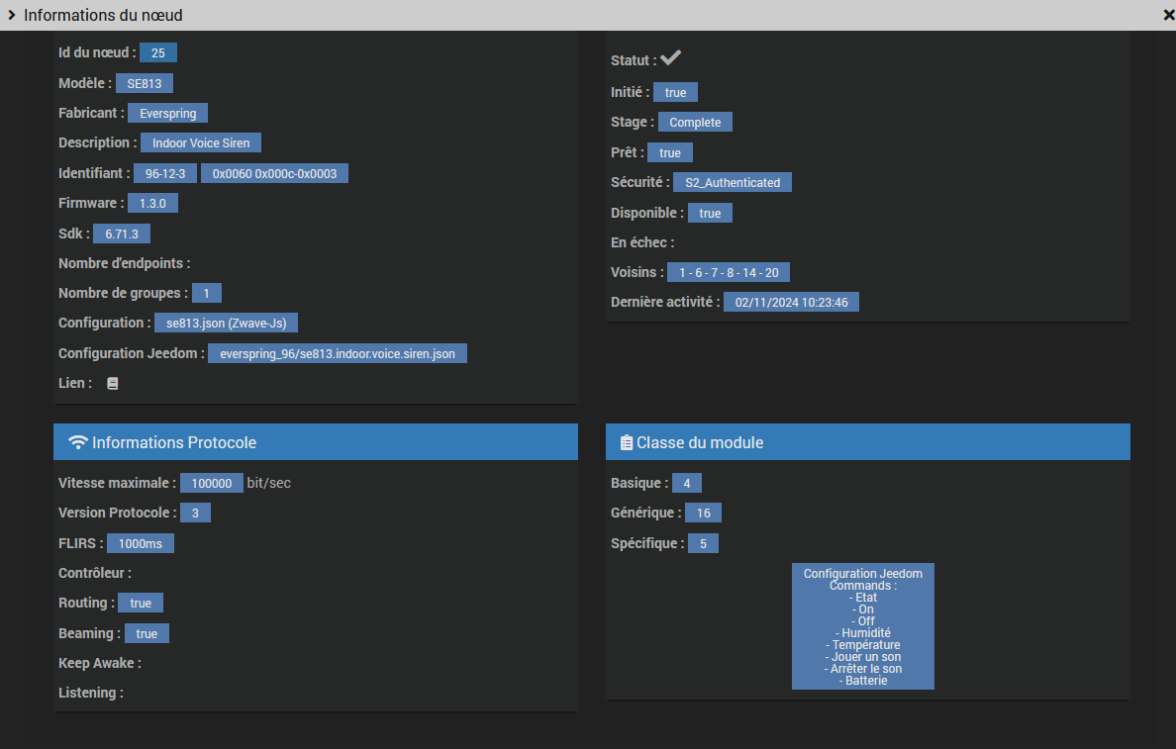Open the Lien documentation book icon
This screenshot has height=749, width=1176.
click(113, 383)
